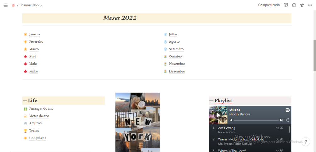
Task: Open the sidebar hamburger menu
Action: tap(5, 5)
